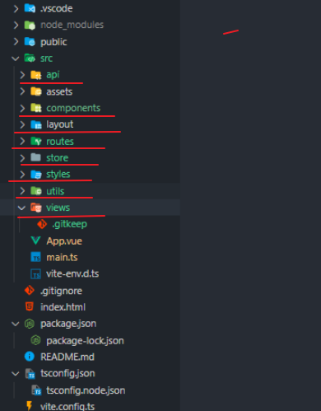Viewport: 321px width, 411px height.
Task: Click the git icon beside .gitkeep
Action: [42, 224]
